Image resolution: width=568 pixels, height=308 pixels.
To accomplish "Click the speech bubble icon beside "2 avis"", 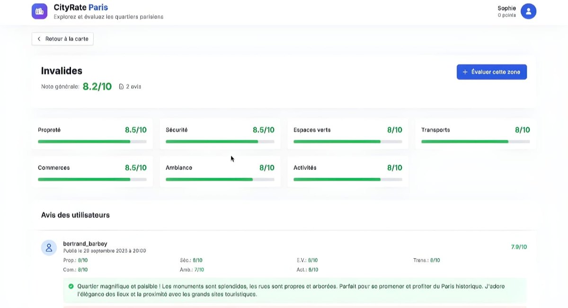I will pyautogui.click(x=121, y=86).
